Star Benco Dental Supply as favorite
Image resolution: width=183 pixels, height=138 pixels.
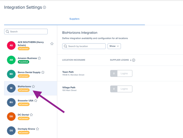click(x=43, y=72)
